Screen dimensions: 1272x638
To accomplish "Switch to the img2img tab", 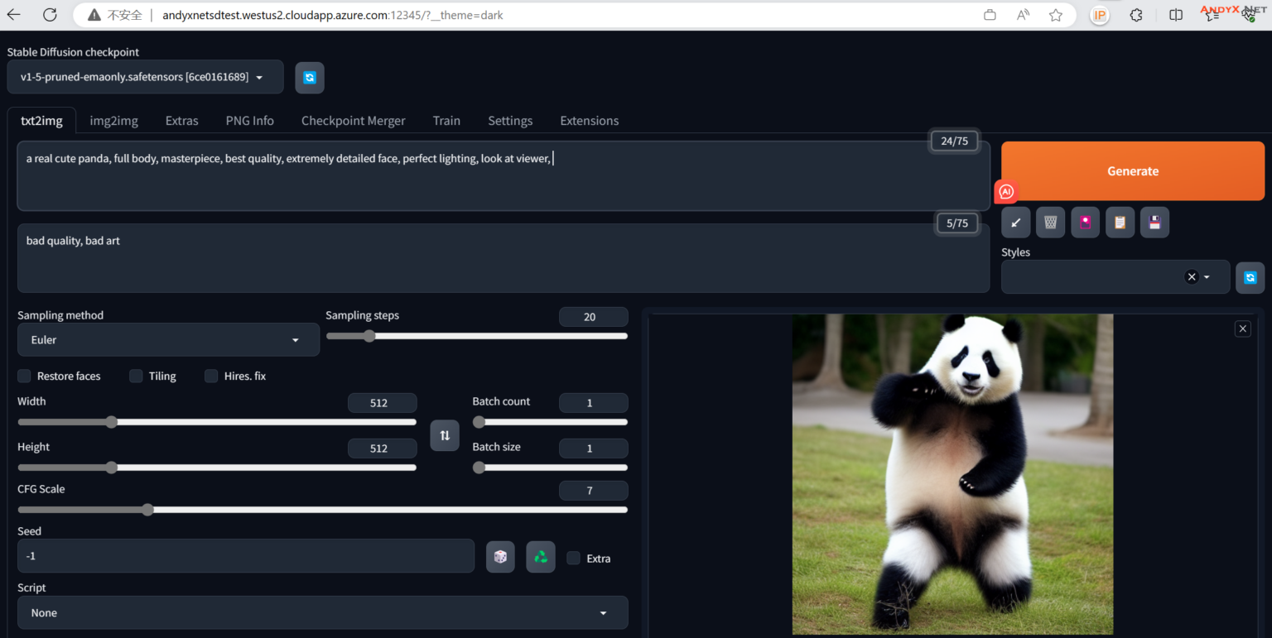I will [113, 121].
